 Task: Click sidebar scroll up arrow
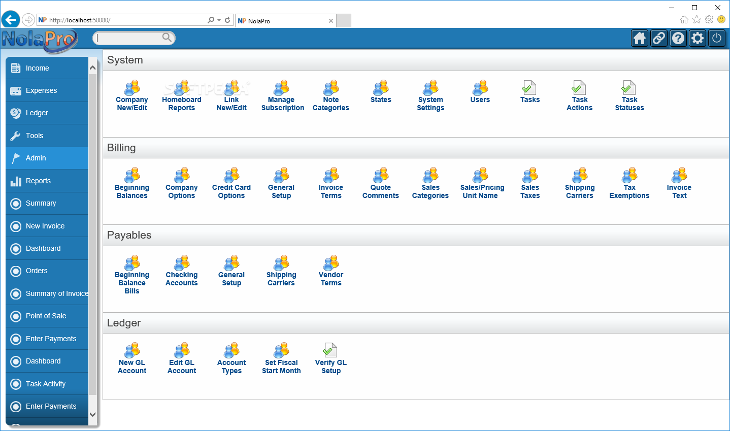(92, 68)
